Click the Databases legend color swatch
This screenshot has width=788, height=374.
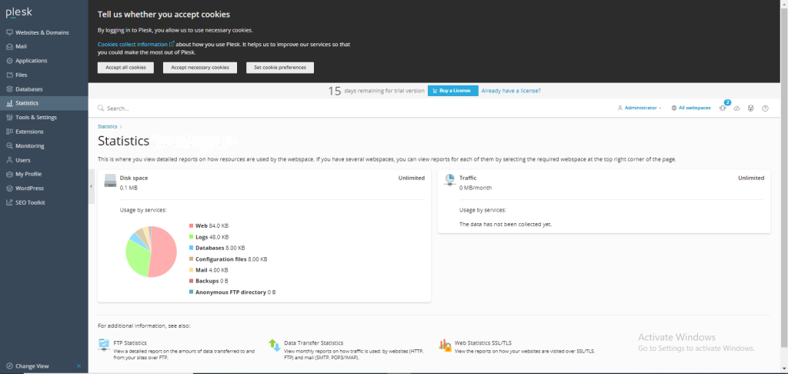(x=191, y=248)
